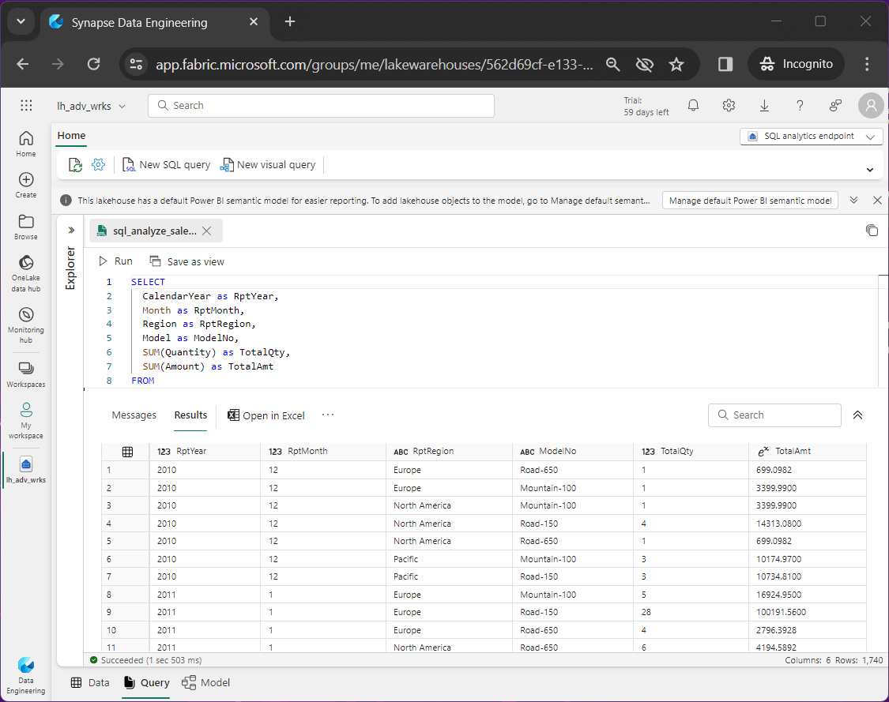889x702 pixels.
Task: Open the lh_adv_wrks workspace dropdown
Action: 91,106
